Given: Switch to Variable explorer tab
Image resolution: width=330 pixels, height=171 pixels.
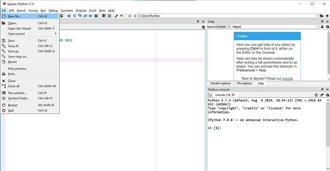Looking at the screenshot, I should (x=220, y=83).
